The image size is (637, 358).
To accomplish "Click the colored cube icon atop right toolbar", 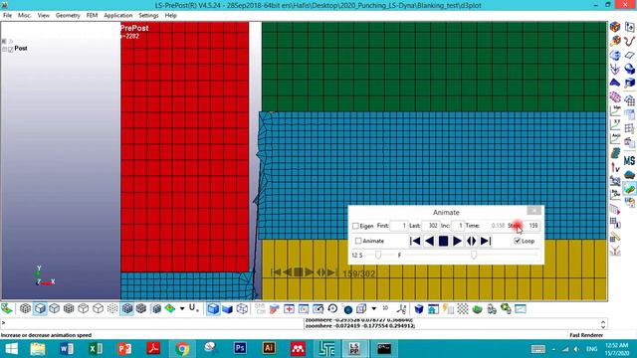I will point(615,27).
